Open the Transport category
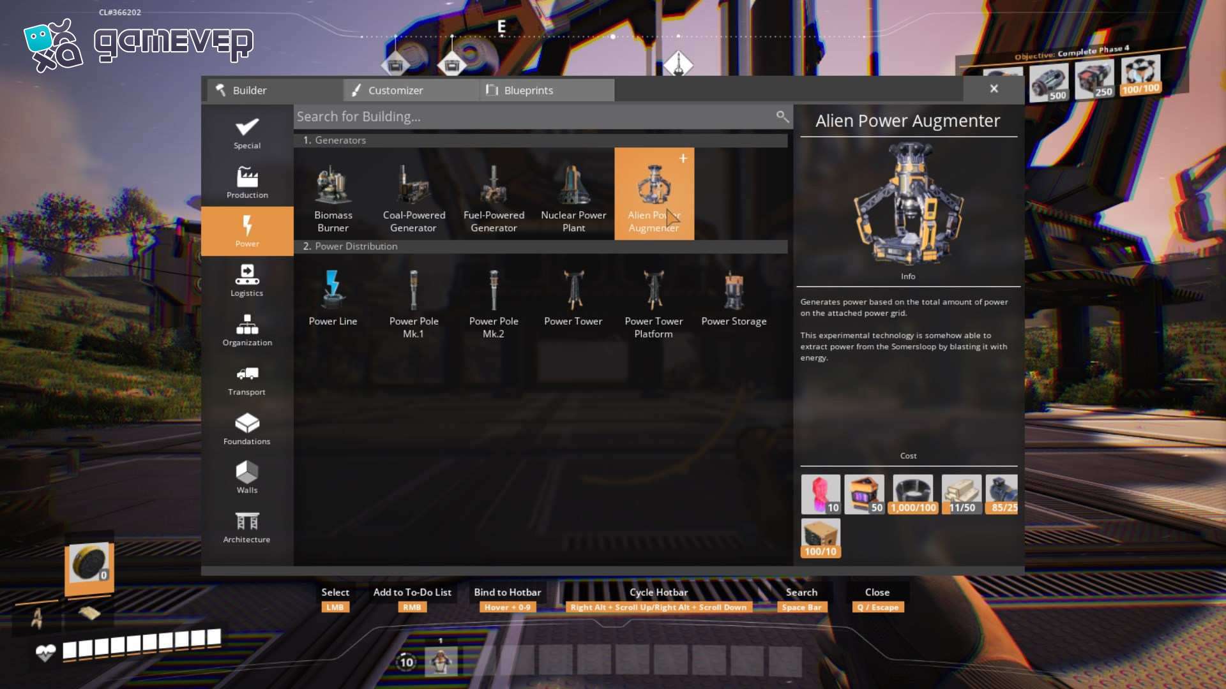The width and height of the screenshot is (1226, 689). tap(247, 379)
